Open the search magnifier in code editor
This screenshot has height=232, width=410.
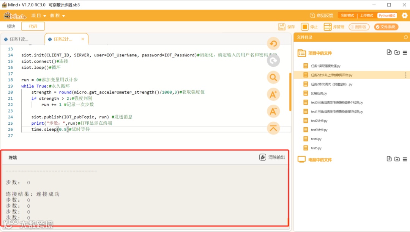pyautogui.click(x=273, y=77)
